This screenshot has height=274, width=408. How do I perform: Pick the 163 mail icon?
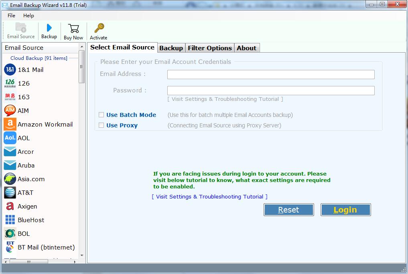[x=10, y=97]
